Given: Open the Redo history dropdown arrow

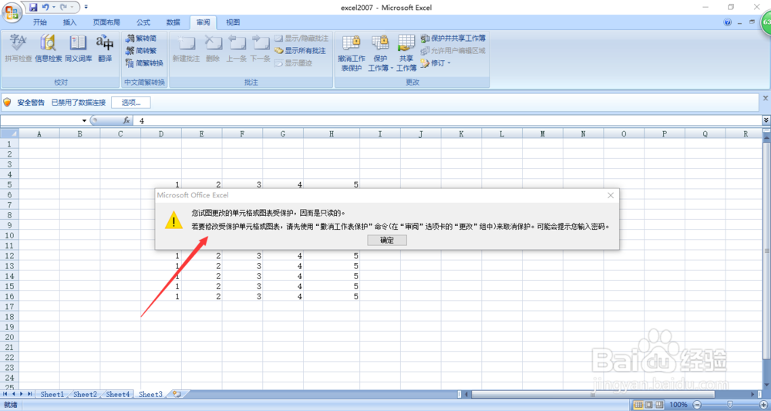Looking at the screenshot, I should pyautogui.click(x=72, y=8).
